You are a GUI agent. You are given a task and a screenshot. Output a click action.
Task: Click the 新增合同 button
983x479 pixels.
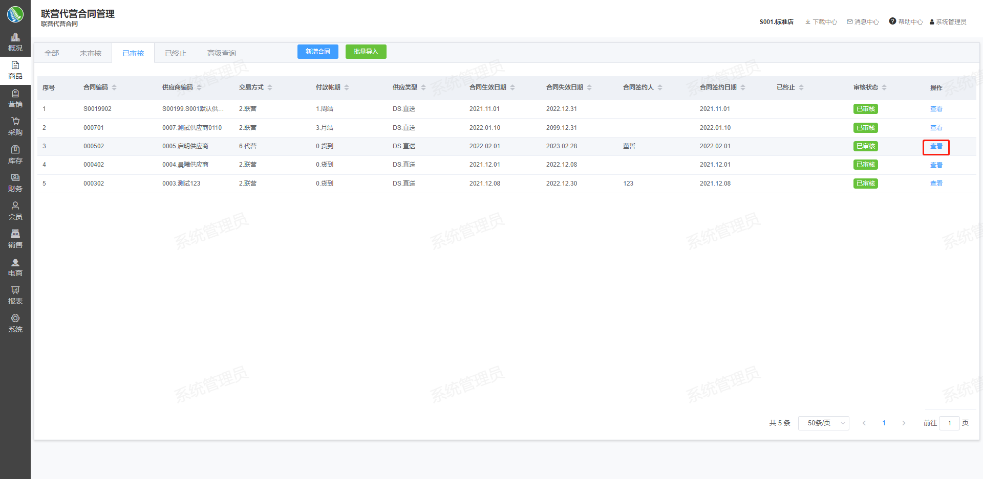pos(317,52)
